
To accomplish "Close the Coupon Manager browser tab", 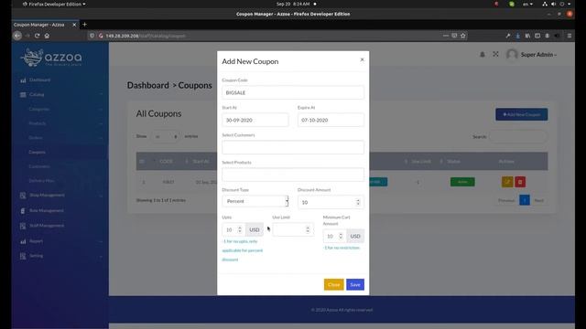I will click(74, 25).
